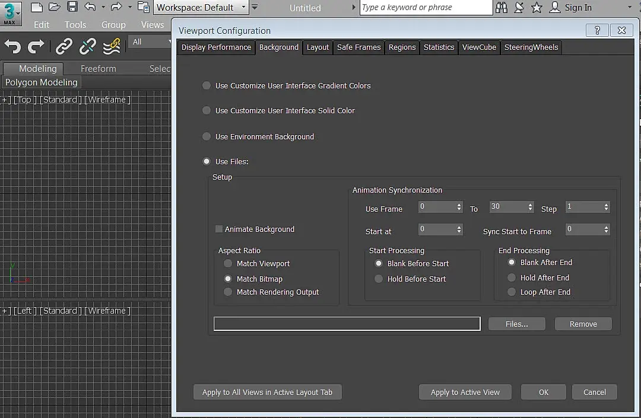
Task: Select Use Environment Background radio button
Action: (x=207, y=136)
